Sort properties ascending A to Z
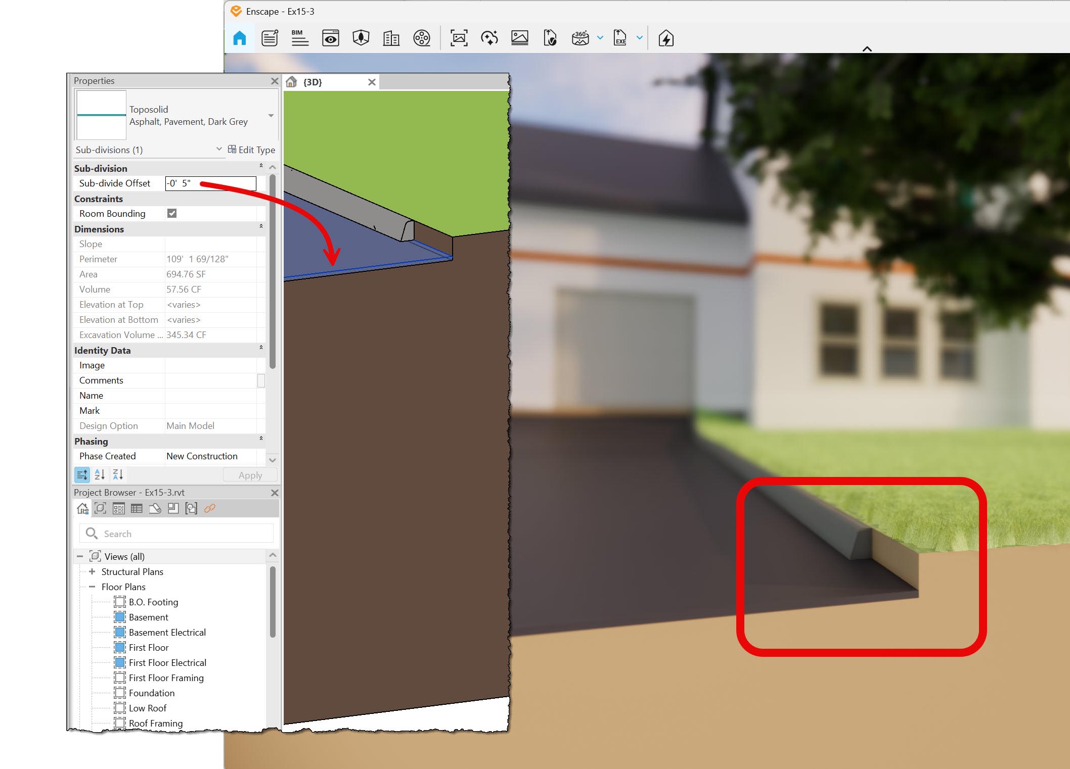Screen dimensions: 1070x769 pos(100,474)
